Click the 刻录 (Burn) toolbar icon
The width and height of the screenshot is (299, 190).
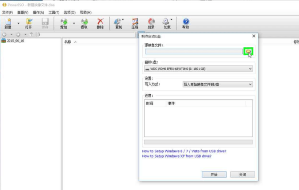[151, 23]
